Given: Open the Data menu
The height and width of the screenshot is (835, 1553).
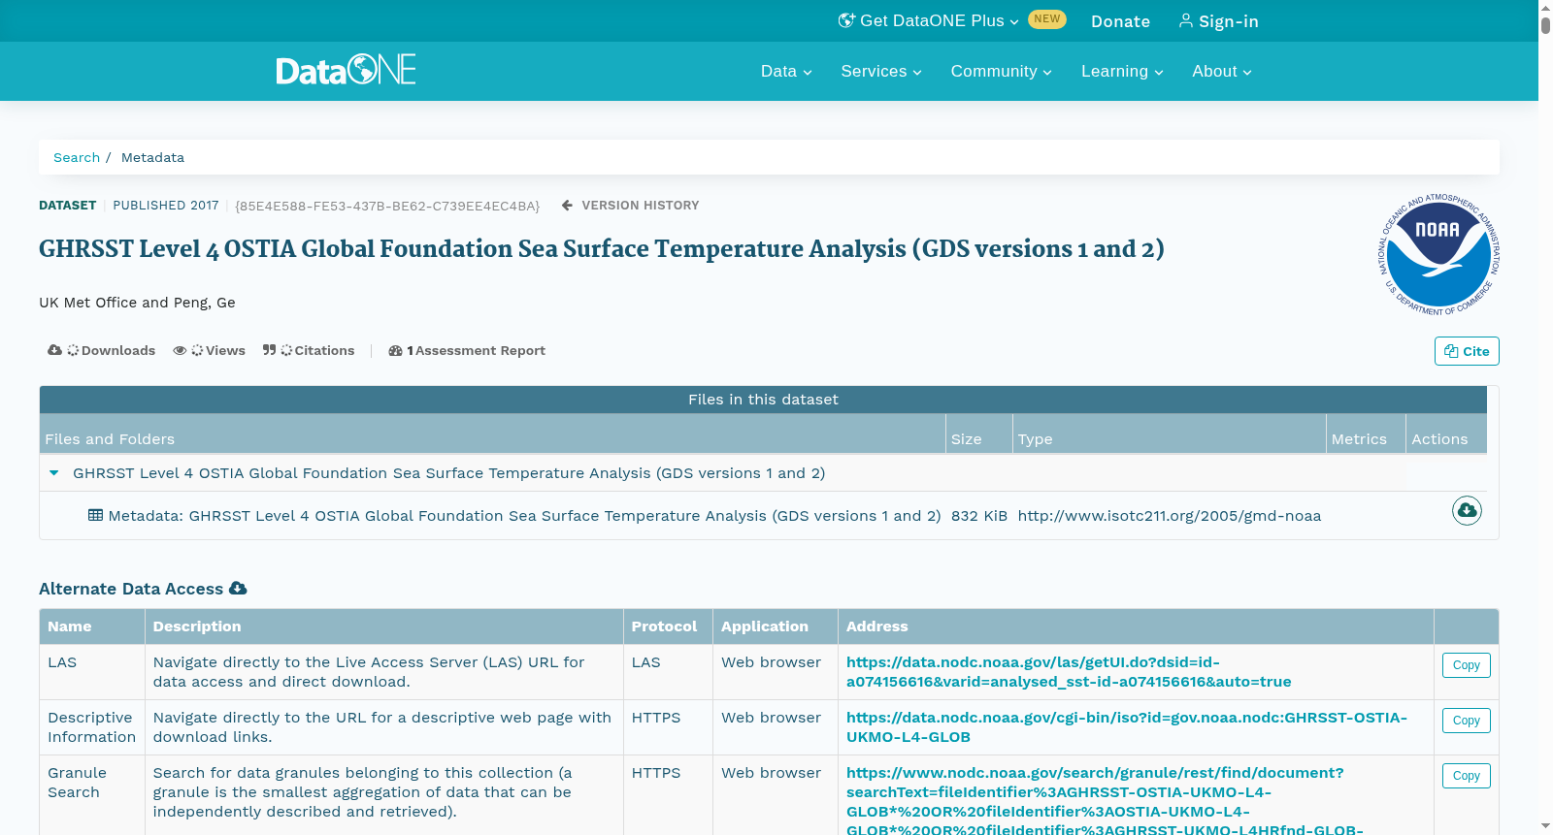Looking at the screenshot, I should [x=786, y=71].
